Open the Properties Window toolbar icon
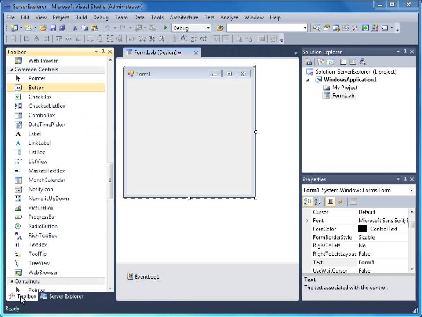 [327, 28]
